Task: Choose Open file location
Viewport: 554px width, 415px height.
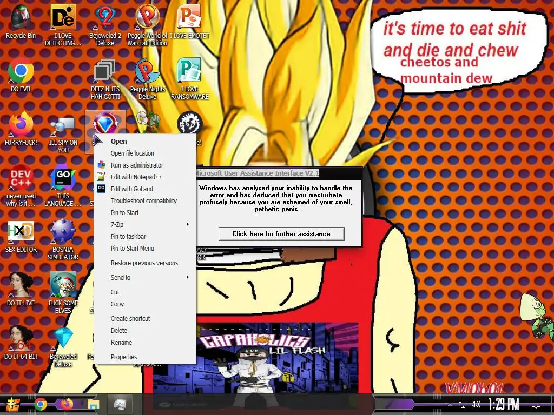Action: pyautogui.click(x=145, y=153)
